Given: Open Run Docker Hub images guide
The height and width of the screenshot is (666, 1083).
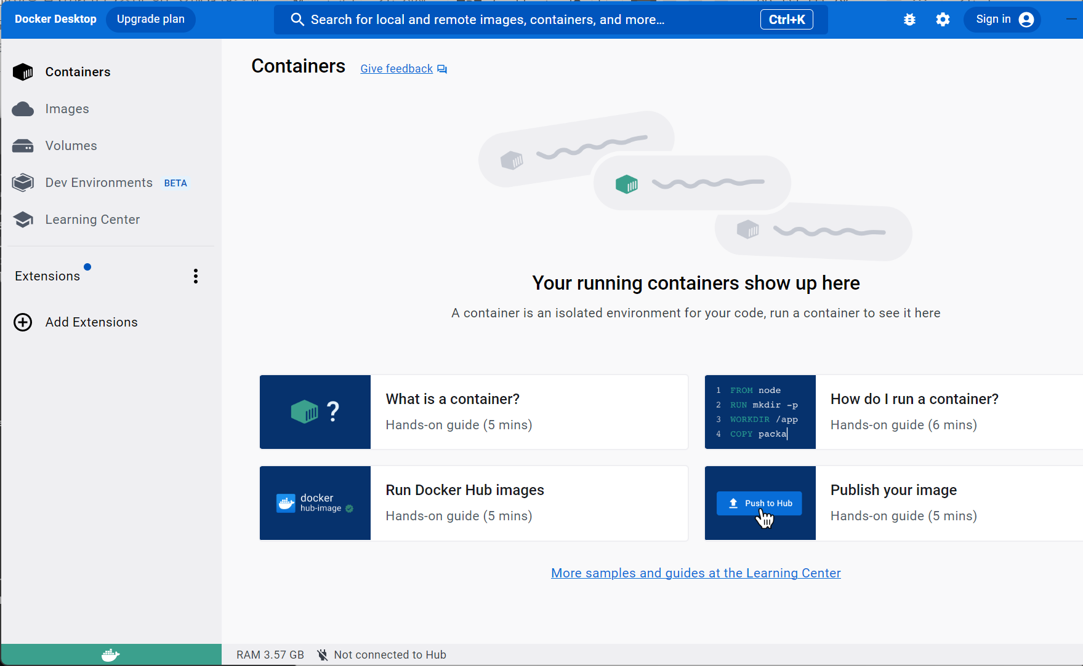Looking at the screenshot, I should [474, 503].
